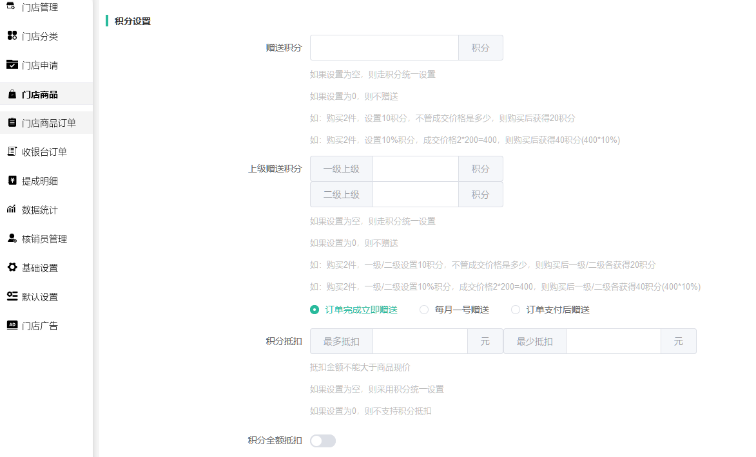Click the 门店管理 shop icon
Viewport: 756px width, 457px height.
point(12,6)
